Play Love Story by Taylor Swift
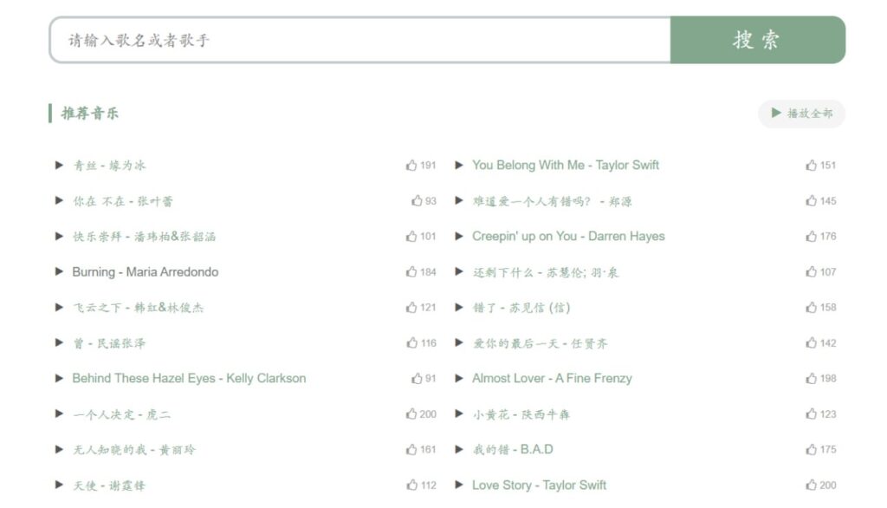The width and height of the screenshot is (887, 508). (460, 485)
